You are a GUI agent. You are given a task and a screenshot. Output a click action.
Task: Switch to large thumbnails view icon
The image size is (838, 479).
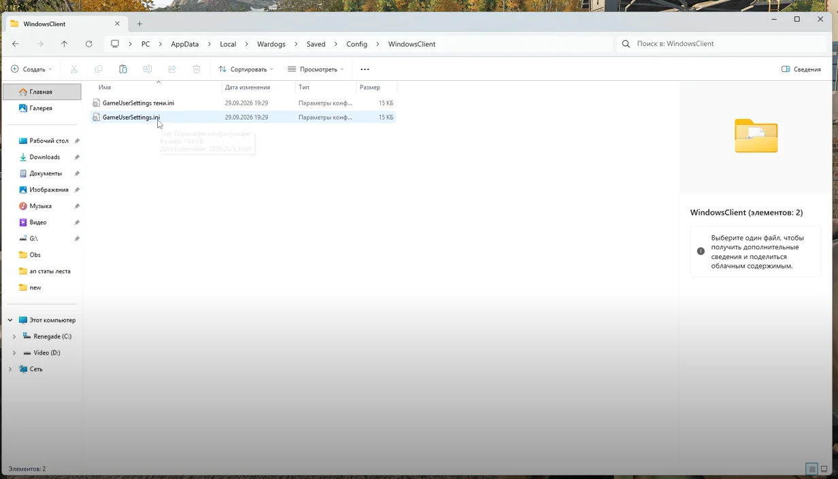tap(824, 469)
